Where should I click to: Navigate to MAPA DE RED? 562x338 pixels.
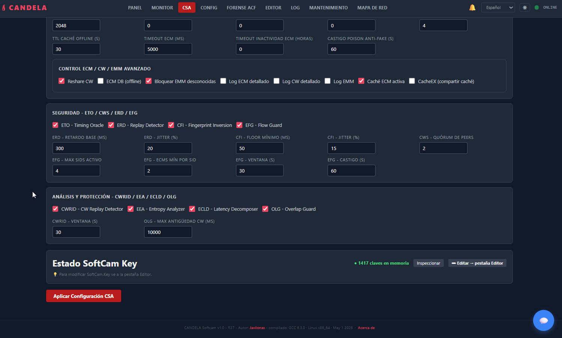[x=373, y=7]
